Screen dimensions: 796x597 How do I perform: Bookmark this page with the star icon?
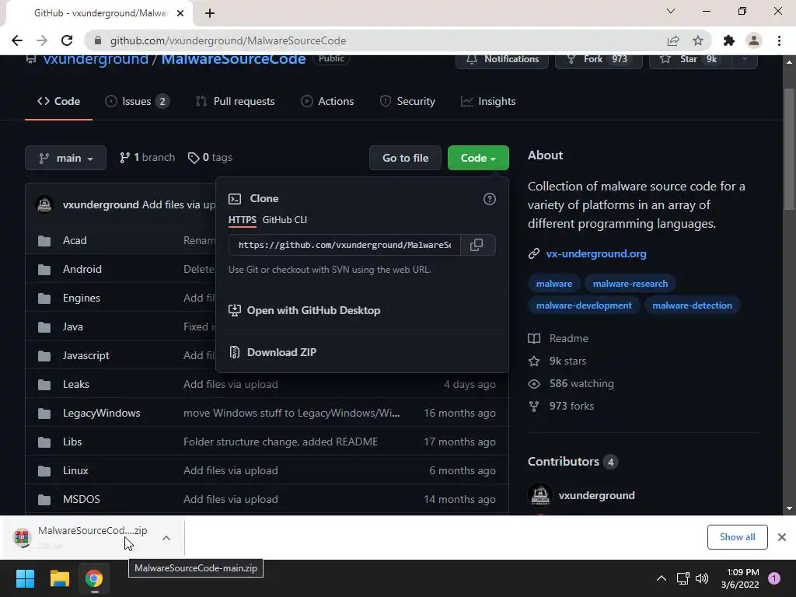tap(698, 40)
